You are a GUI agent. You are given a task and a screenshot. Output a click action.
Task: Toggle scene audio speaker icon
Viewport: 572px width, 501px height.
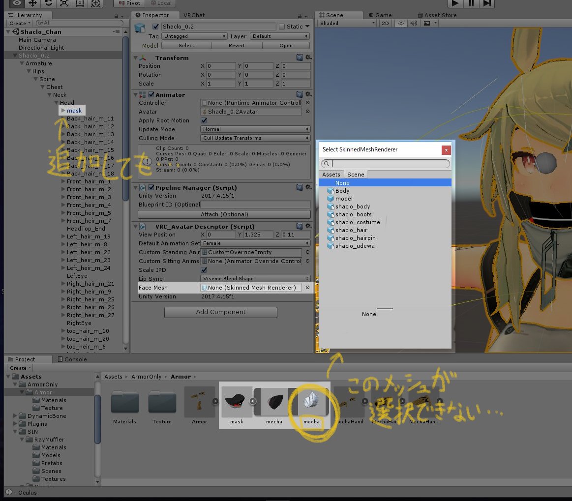coord(414,23)
